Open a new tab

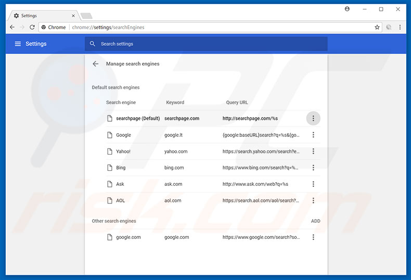tap(86, 16)
